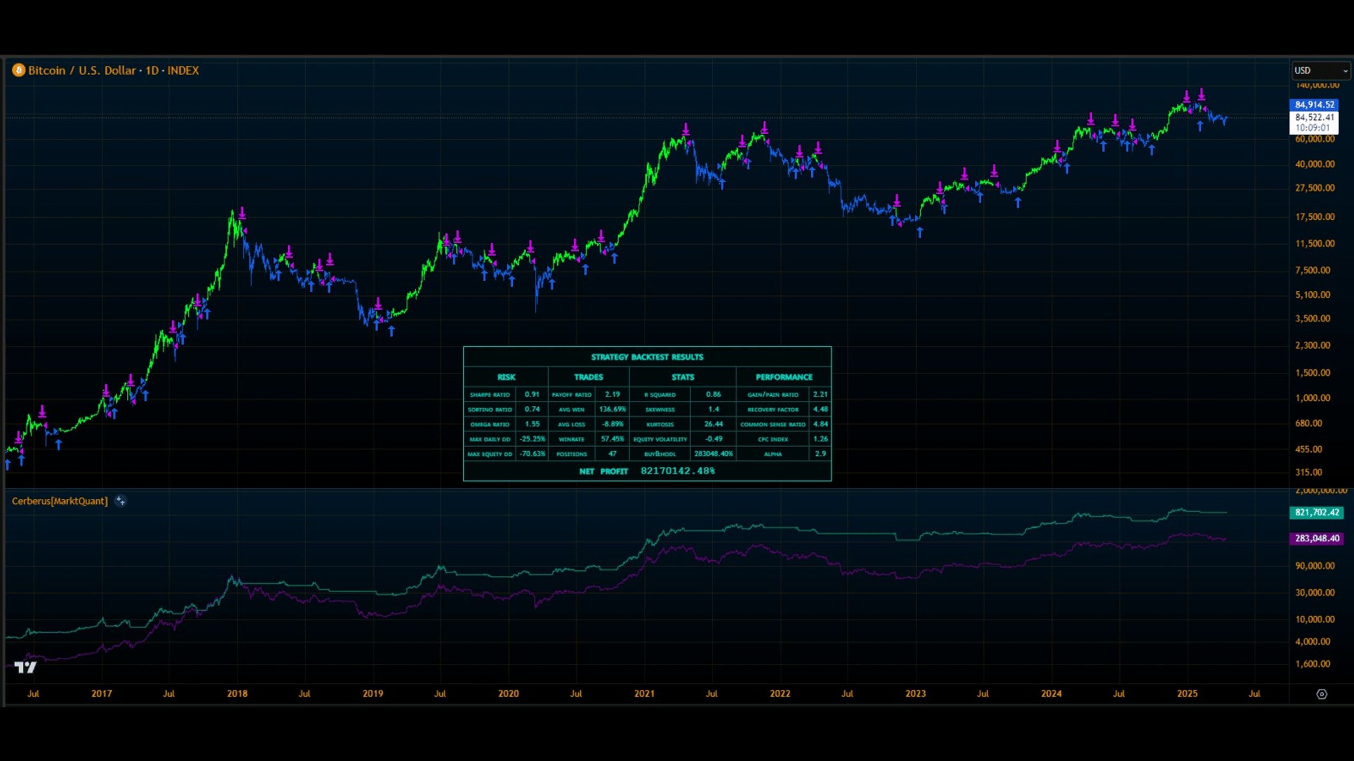
Task: Select the Positions value 47
Action: pyautogui.click(x=612, y=453)
